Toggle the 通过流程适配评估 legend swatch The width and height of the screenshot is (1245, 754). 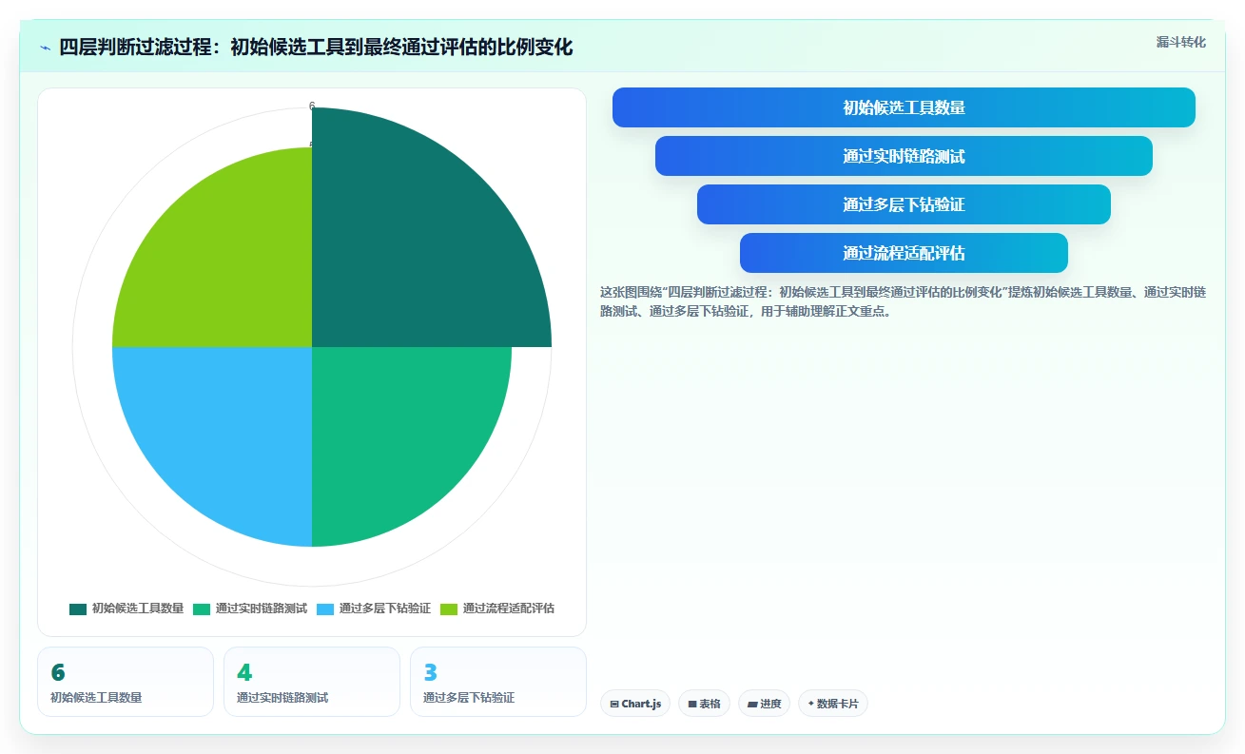tap(449, 609)
